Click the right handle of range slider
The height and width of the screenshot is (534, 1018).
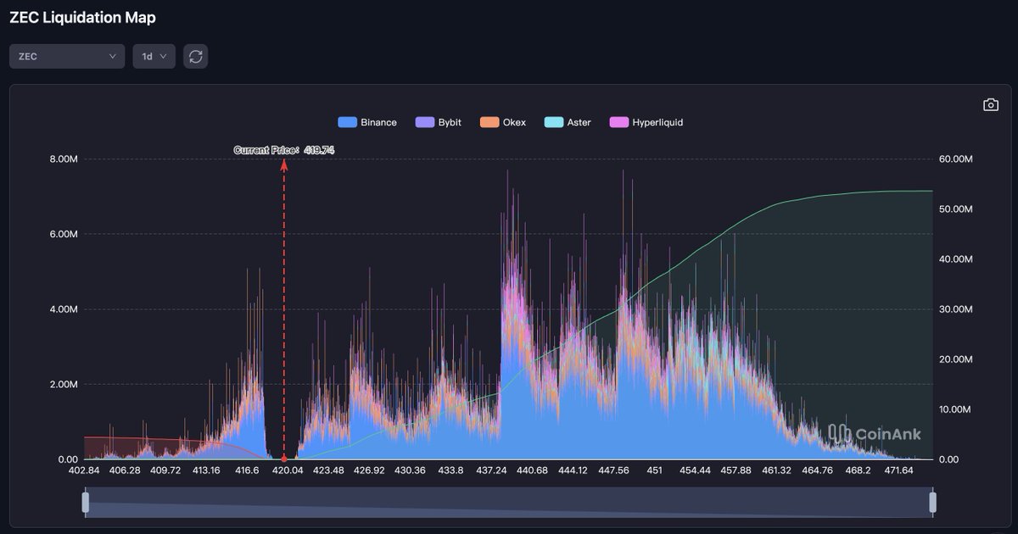coord(933,501)
